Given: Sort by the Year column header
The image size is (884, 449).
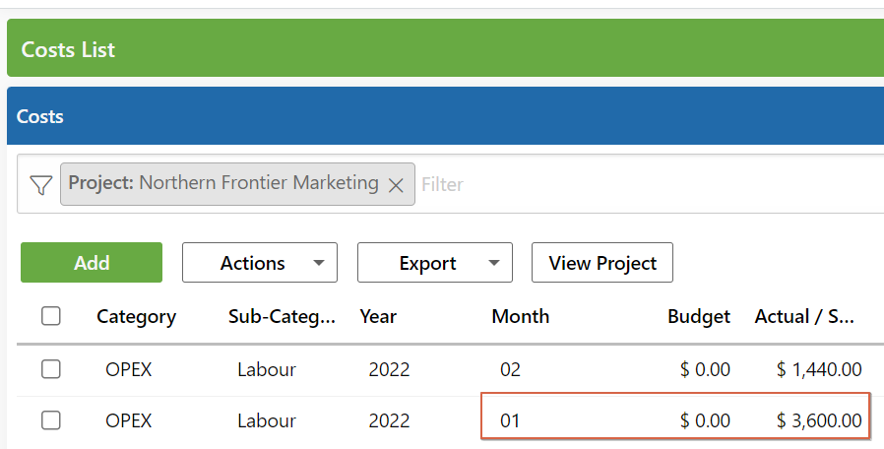Looking at the screenshot, I should (x=378, y=316).
